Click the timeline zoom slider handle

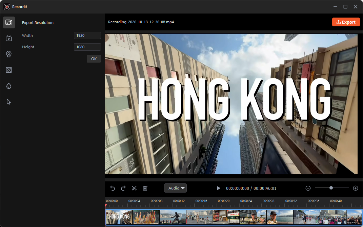coord(331,188)
